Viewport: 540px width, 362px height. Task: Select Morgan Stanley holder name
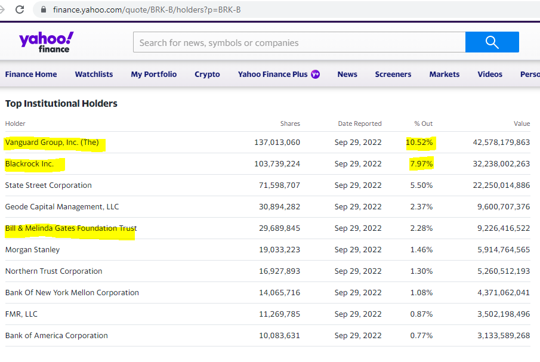pos(32,250)
